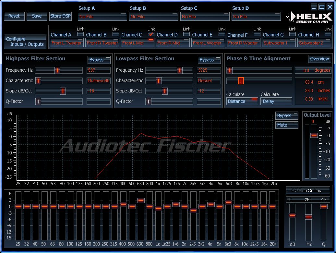This screenshot has height=253, width=336.
Task: Click the Output Level fader handle
Action: [x=314, y=135]
